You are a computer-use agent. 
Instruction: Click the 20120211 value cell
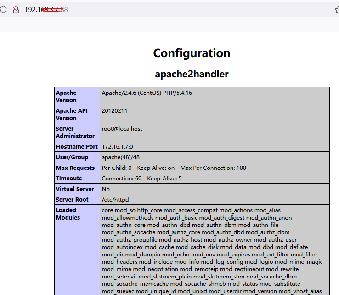point(215,114)
